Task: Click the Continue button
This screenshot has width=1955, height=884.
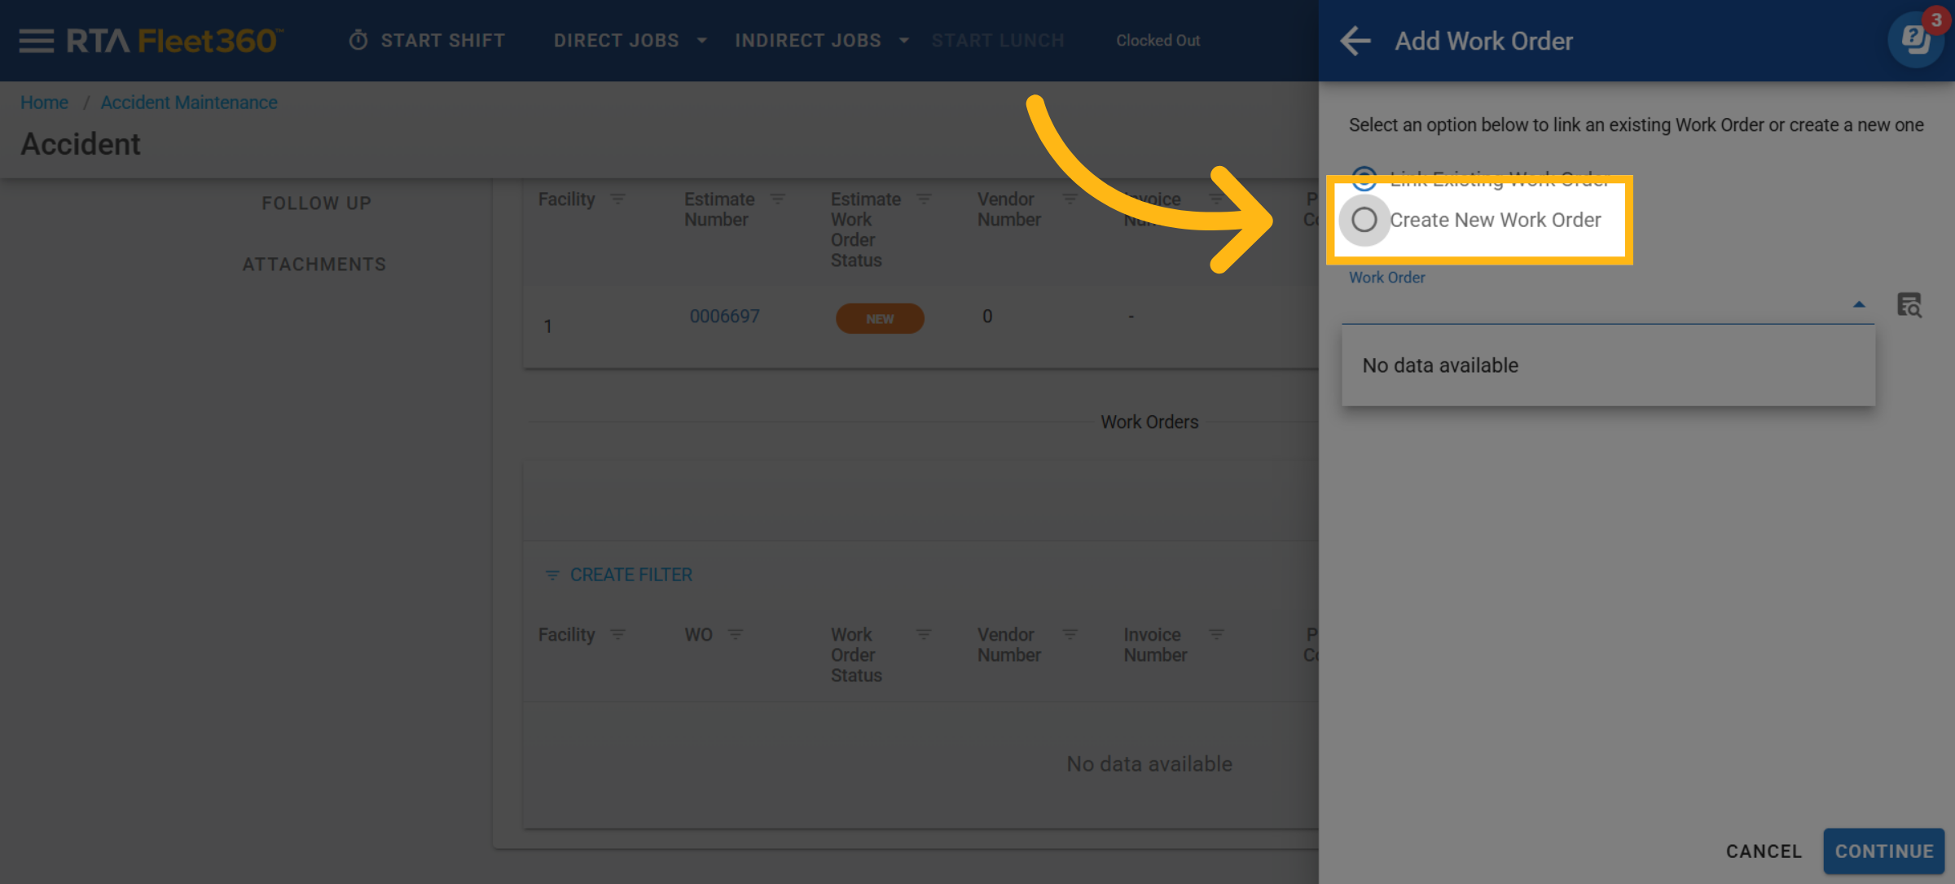Action: click(x=1883, y=851)
